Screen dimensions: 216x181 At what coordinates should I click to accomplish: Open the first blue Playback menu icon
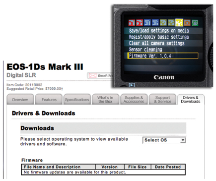(147, 22)
